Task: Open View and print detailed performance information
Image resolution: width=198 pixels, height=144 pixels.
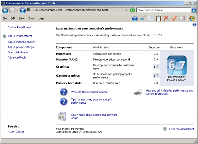Action: point(169,92)
